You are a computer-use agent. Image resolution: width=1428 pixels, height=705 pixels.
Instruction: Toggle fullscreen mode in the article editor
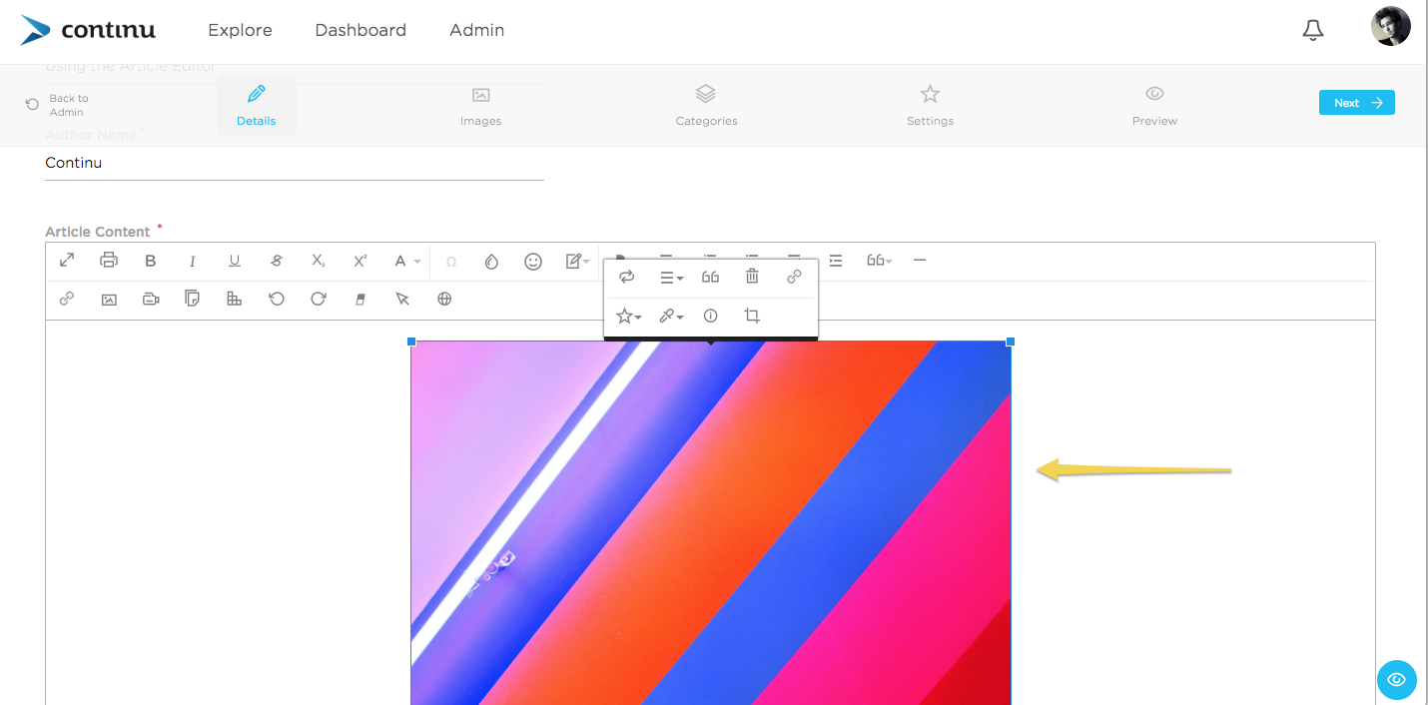coord(67,261)
